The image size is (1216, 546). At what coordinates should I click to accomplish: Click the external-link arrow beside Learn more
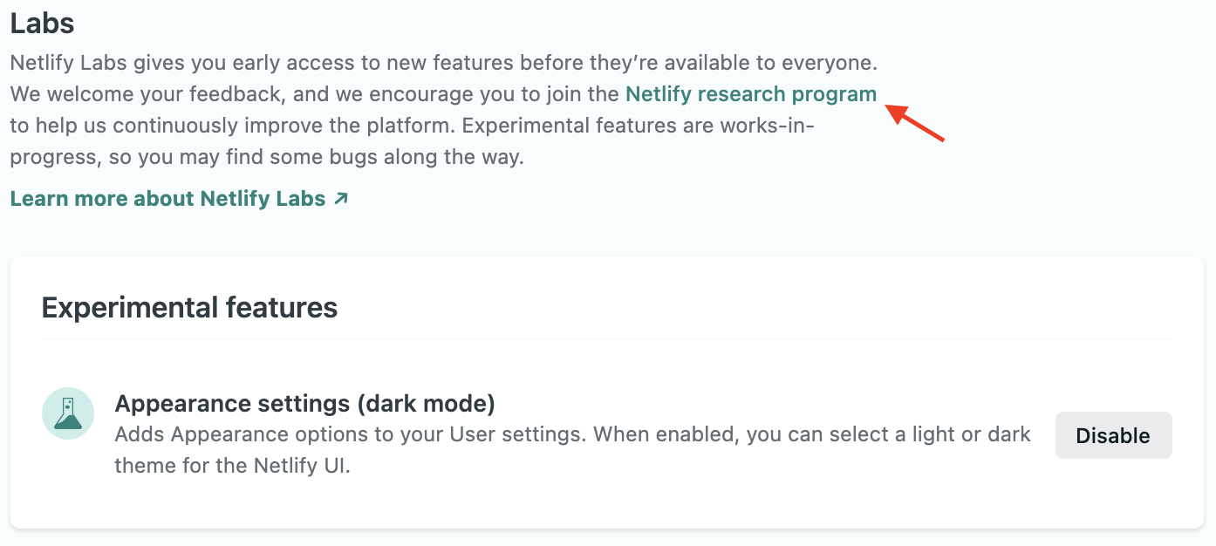[x=341, y=199]
